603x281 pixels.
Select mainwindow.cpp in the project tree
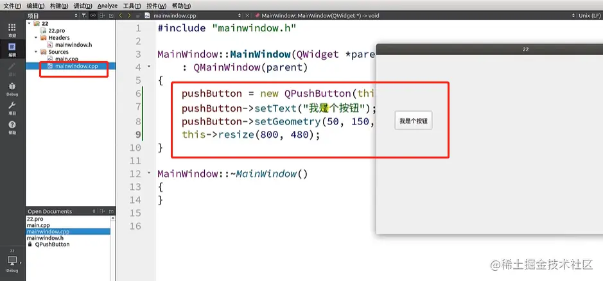76,66
